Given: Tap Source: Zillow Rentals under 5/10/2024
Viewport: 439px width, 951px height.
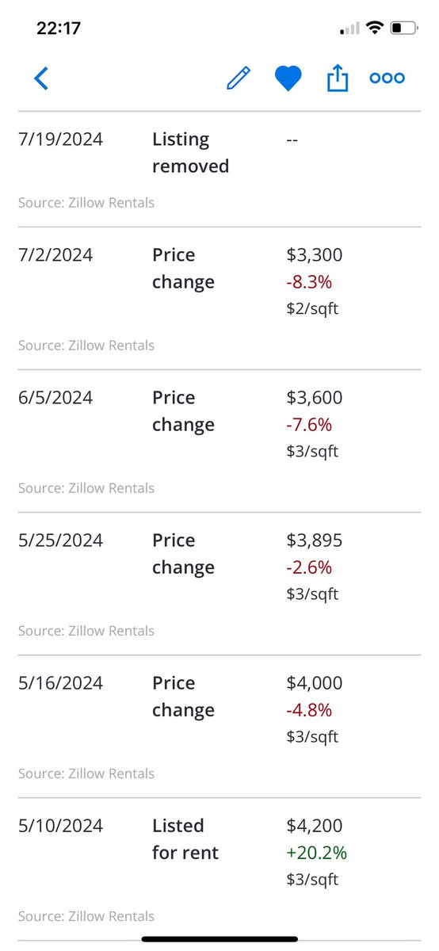Looking at the screenshot, I should point(86,916).
